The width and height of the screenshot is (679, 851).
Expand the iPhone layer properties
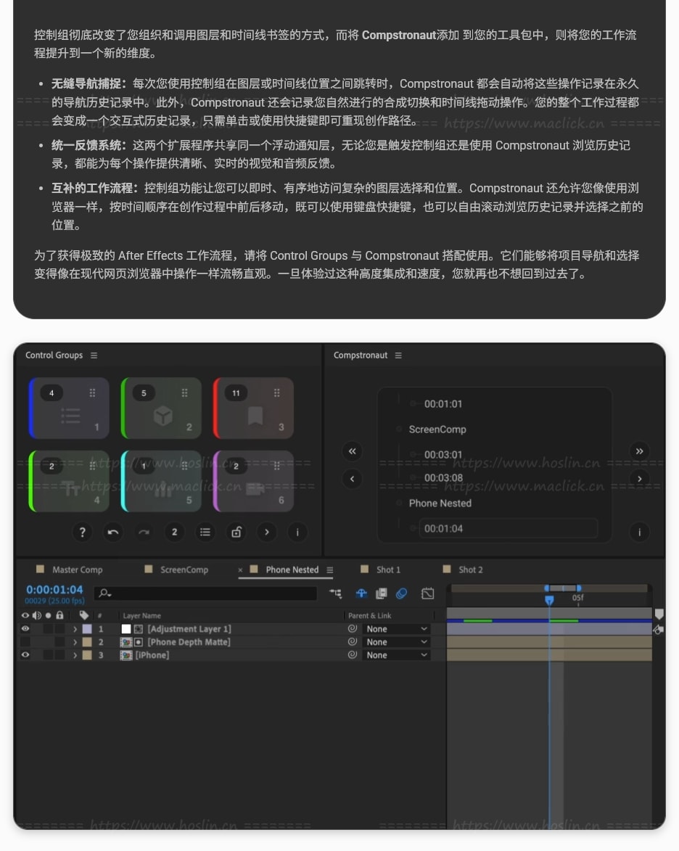(75, 655)
